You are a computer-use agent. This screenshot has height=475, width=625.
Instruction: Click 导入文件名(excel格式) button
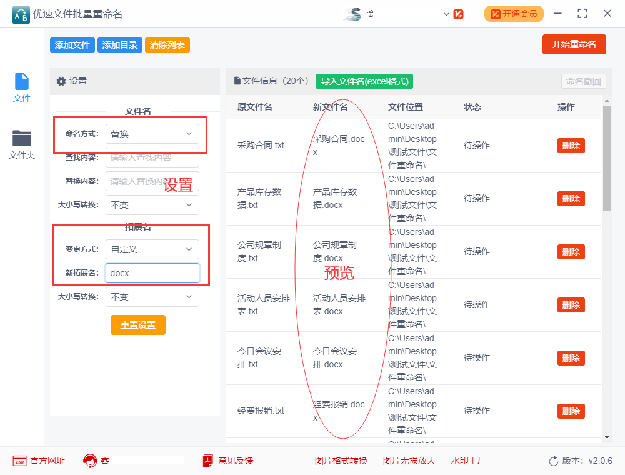click(x=364, y=81)
